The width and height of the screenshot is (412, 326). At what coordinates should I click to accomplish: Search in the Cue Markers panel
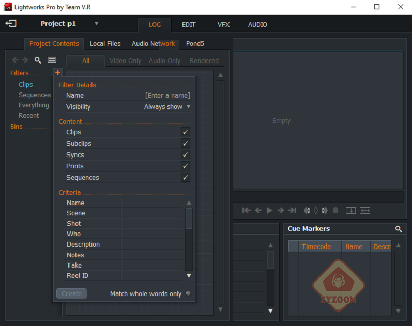point(399,229)
